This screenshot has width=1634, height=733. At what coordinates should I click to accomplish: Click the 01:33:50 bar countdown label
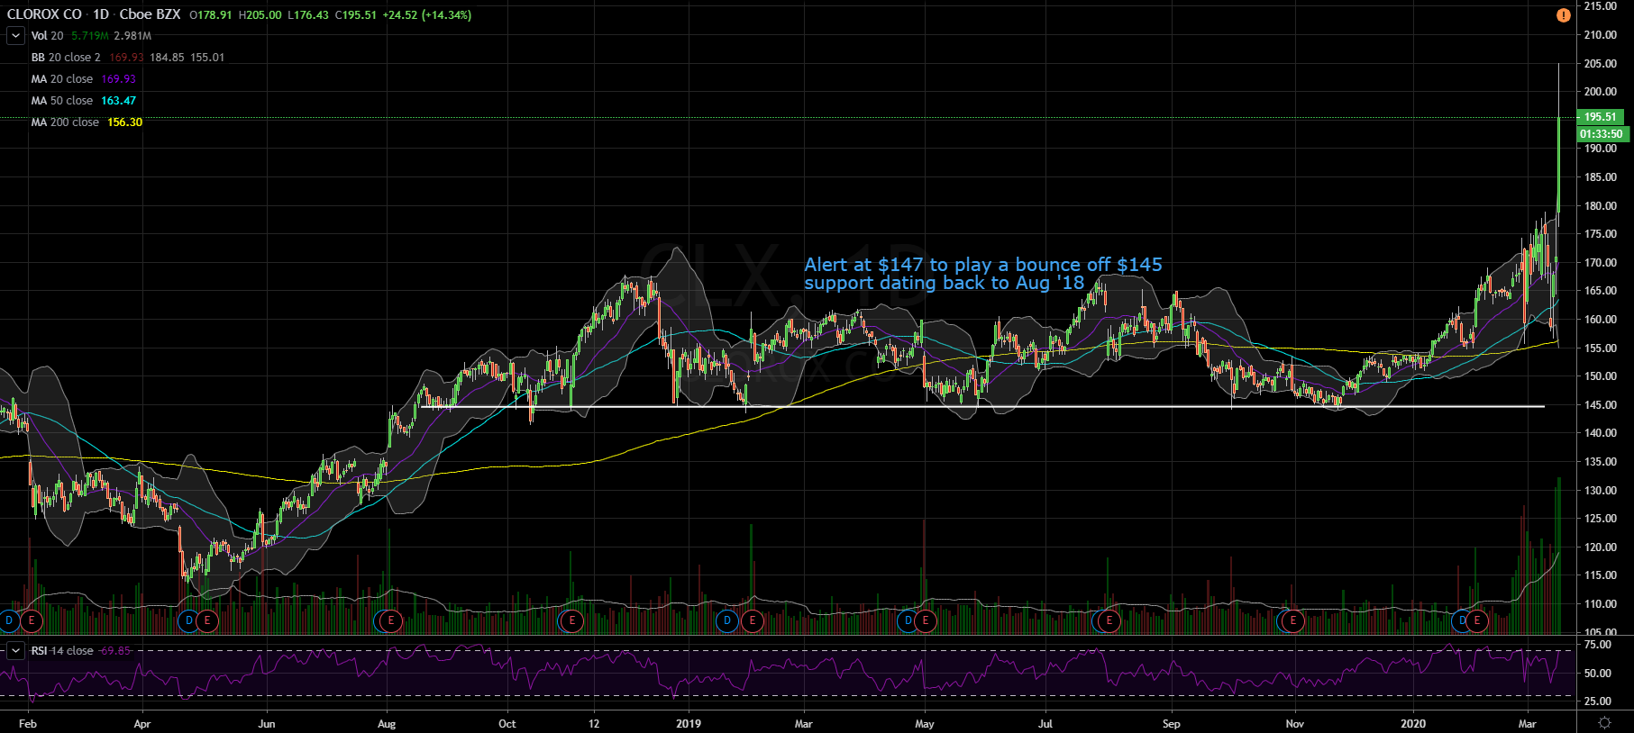coord(1602,134)
